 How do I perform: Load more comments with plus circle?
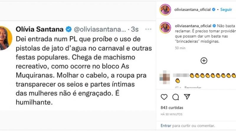click(204, 61)
